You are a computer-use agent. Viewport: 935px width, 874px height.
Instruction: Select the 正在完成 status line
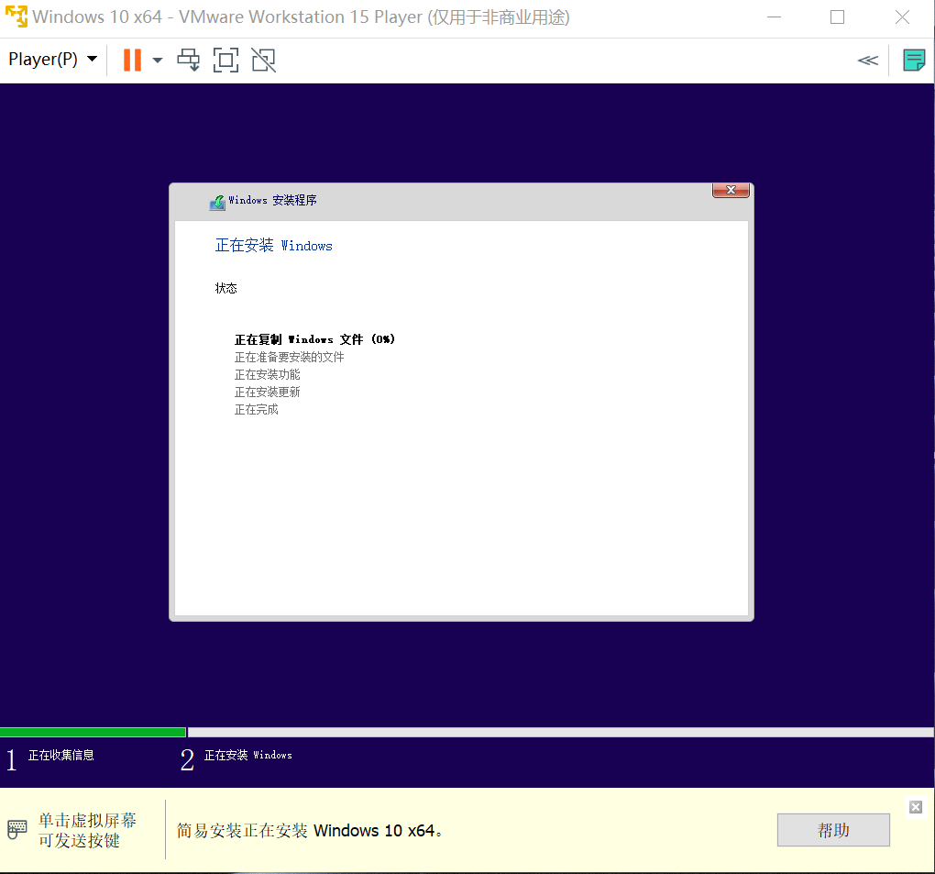pyautogui.click(x=257, y=409)
